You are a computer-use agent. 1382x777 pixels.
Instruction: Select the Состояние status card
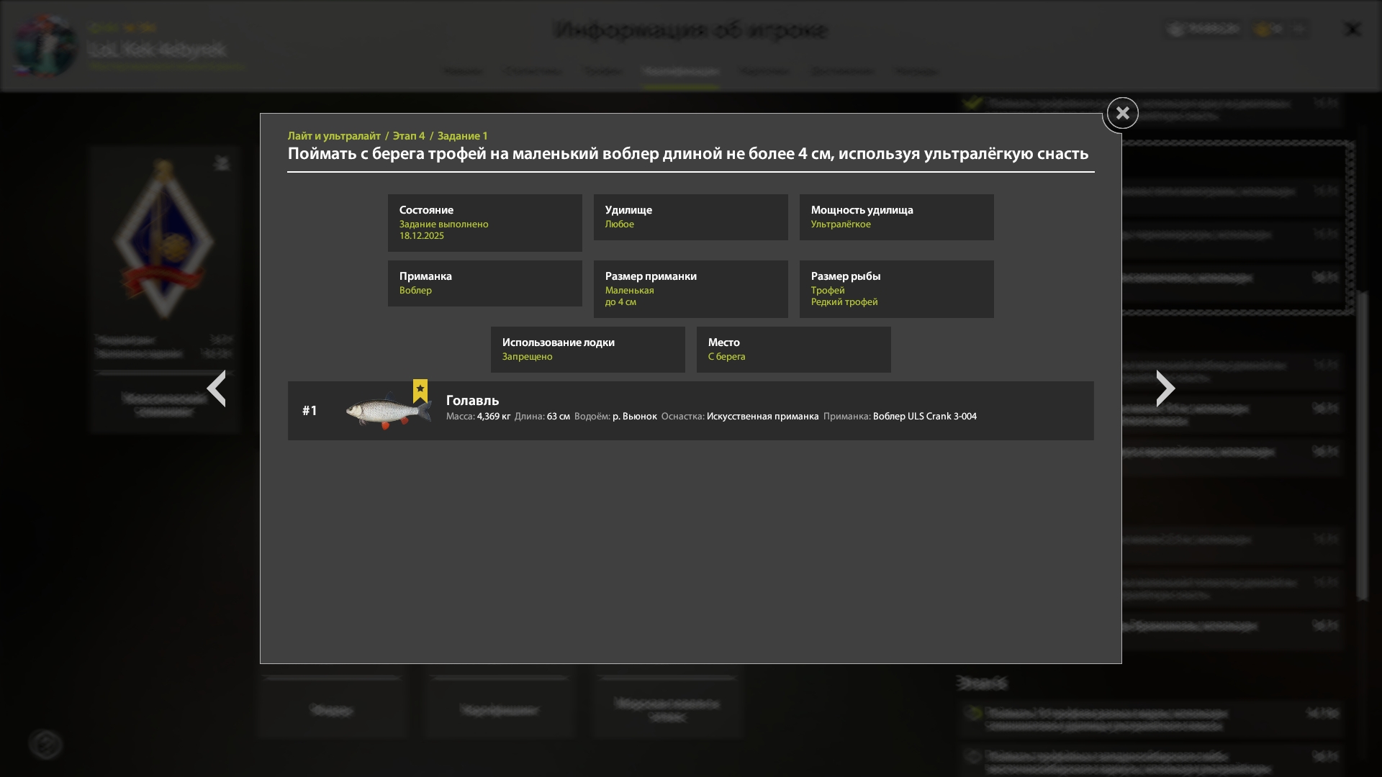click(x=484, y=223)
